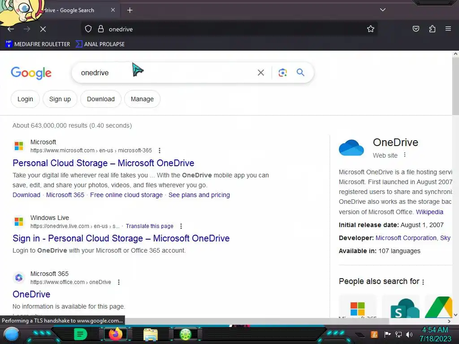This screenshot has height=344, width=459.
Task: Close the Google Search tab
Action: (x=113, y=10)
